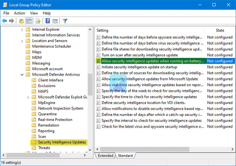The image size is (236, 166).
Task: Sort by the State column header
Action: pos(220,30)
